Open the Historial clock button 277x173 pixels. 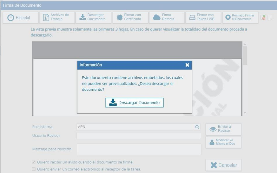(20, 18)
